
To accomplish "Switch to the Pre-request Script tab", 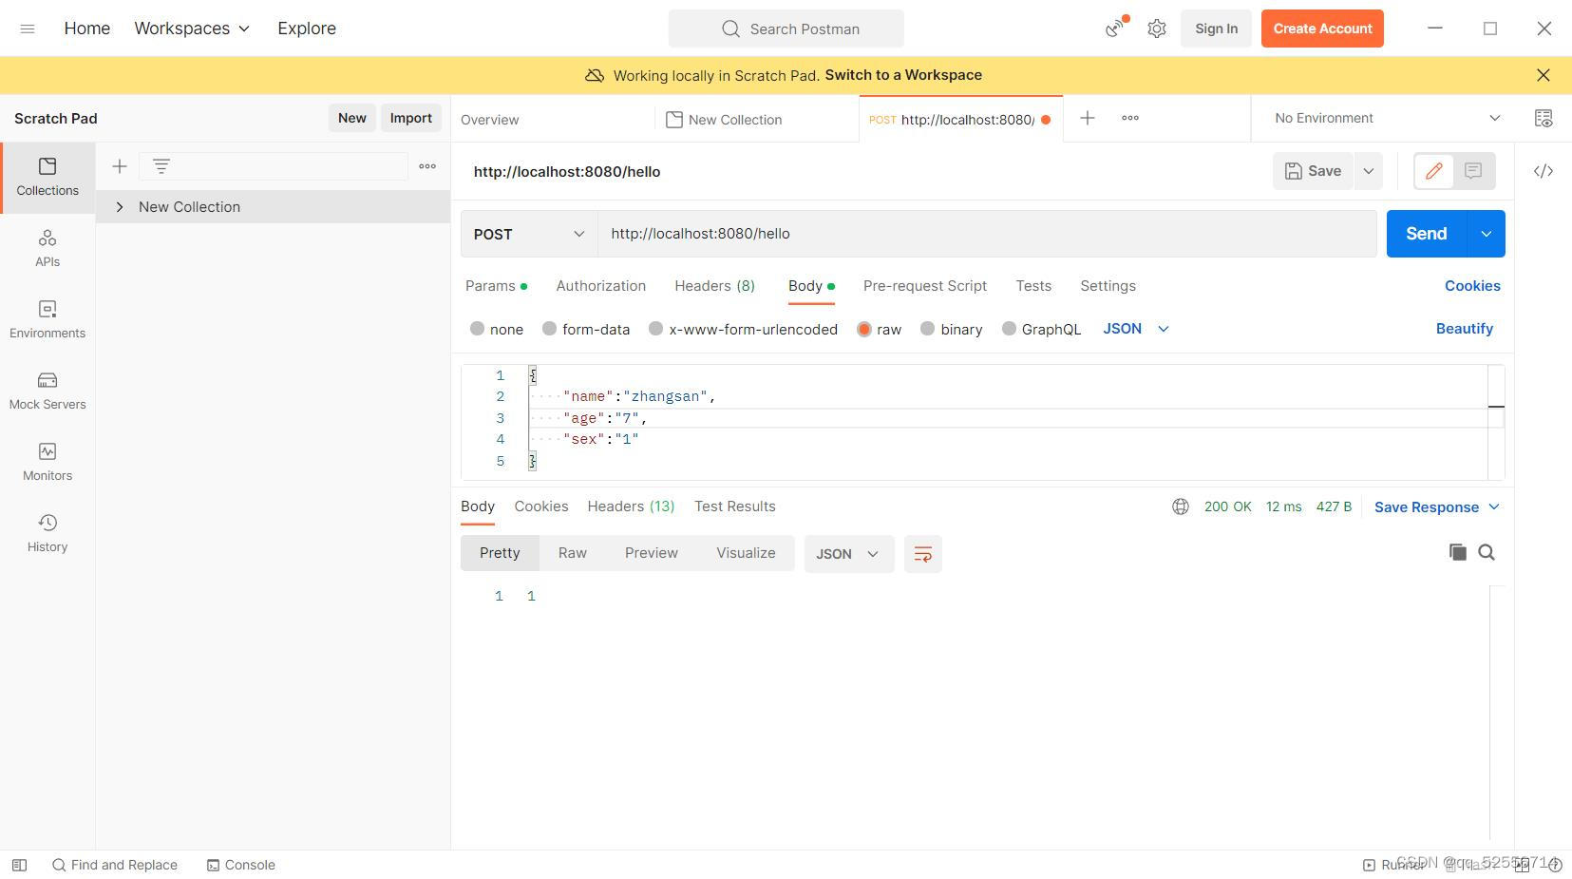I will 925,286.
